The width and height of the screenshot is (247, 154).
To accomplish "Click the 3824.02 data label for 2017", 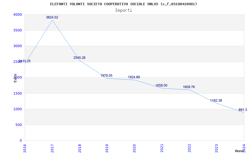I will click(x=52, y=18).
